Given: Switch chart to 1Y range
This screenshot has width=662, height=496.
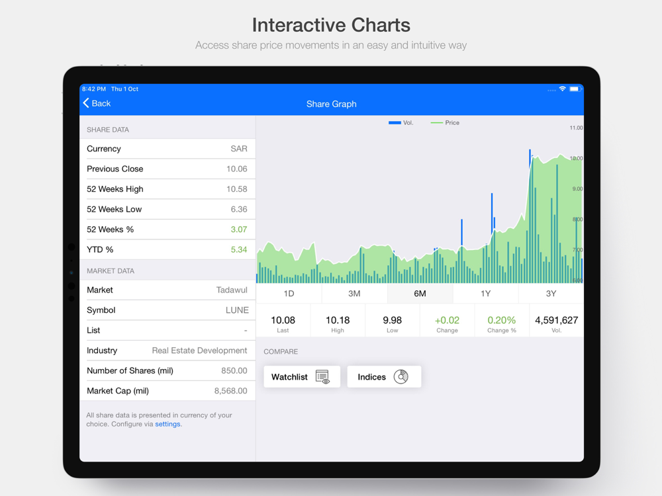Looking at the screenshot, I should pos(485,294).
